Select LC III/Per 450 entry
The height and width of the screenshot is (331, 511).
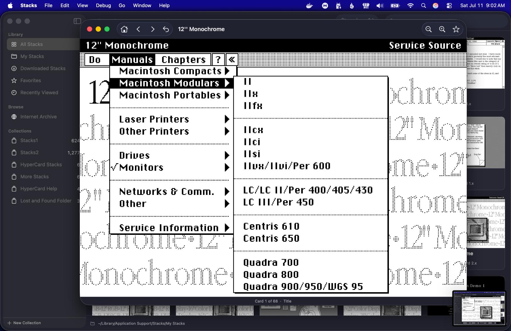311,202
